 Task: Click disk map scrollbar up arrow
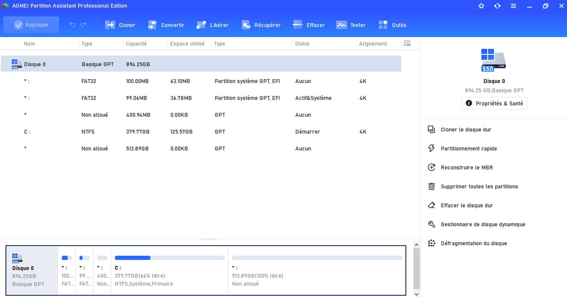[x=417, y=244]
